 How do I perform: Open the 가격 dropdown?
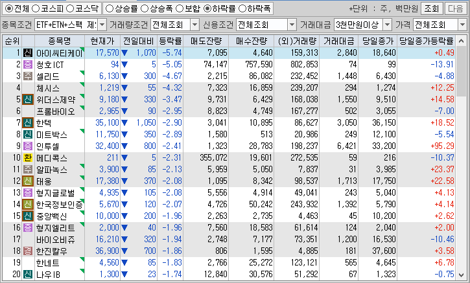(x=462, y=25)
